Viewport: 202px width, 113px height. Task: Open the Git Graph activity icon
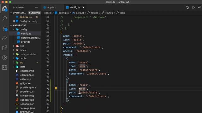pos(4,57)
